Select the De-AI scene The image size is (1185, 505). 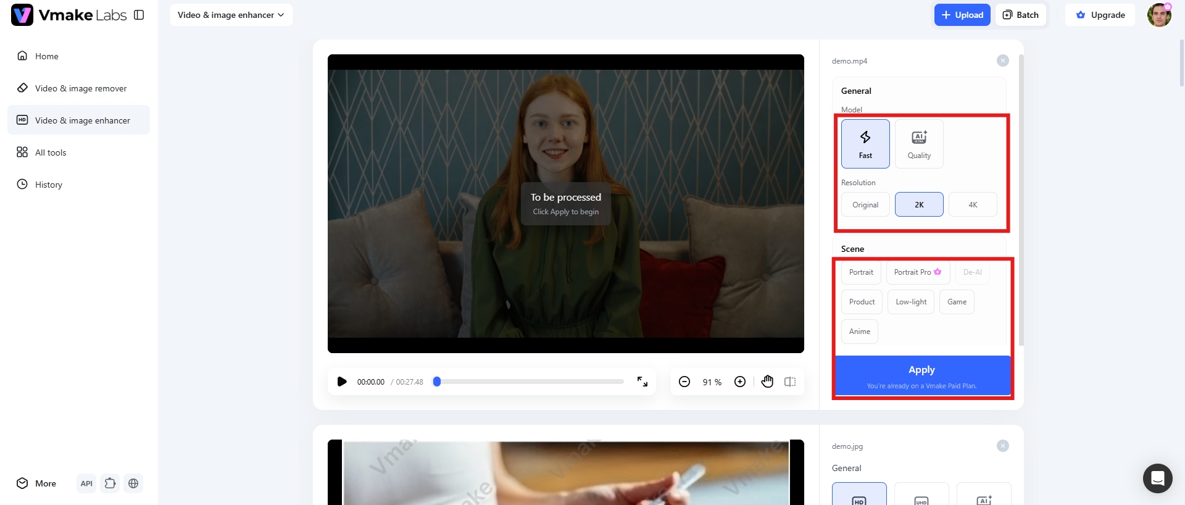click(x=972, y=272)
